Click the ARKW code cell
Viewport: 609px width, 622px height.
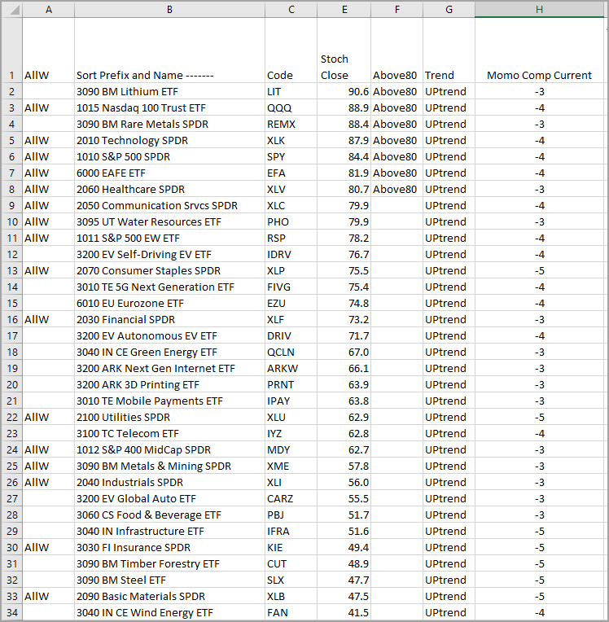point(291,368)
